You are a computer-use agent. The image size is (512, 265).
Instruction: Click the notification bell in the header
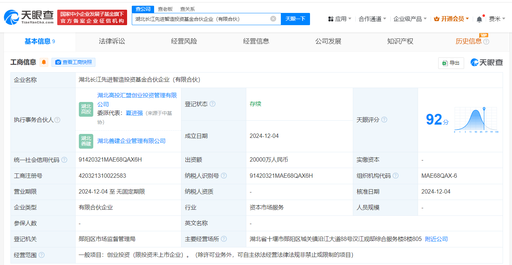pyautogui.click(x=479, y=19)
